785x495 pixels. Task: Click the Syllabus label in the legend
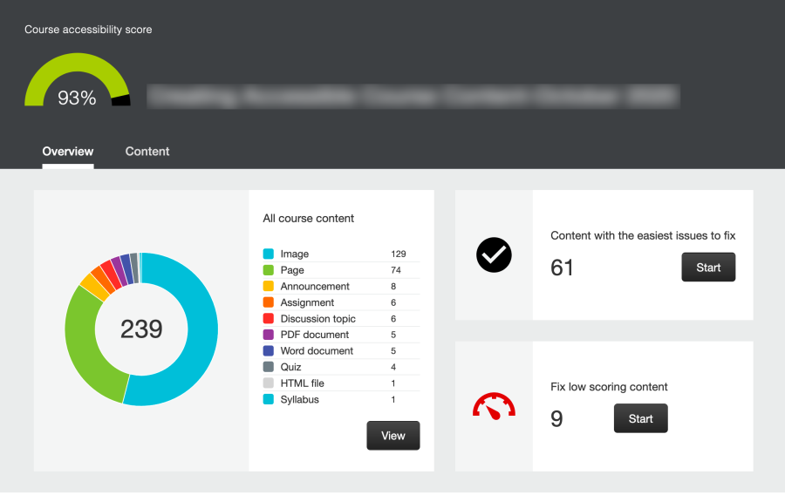tap(299, 399)
